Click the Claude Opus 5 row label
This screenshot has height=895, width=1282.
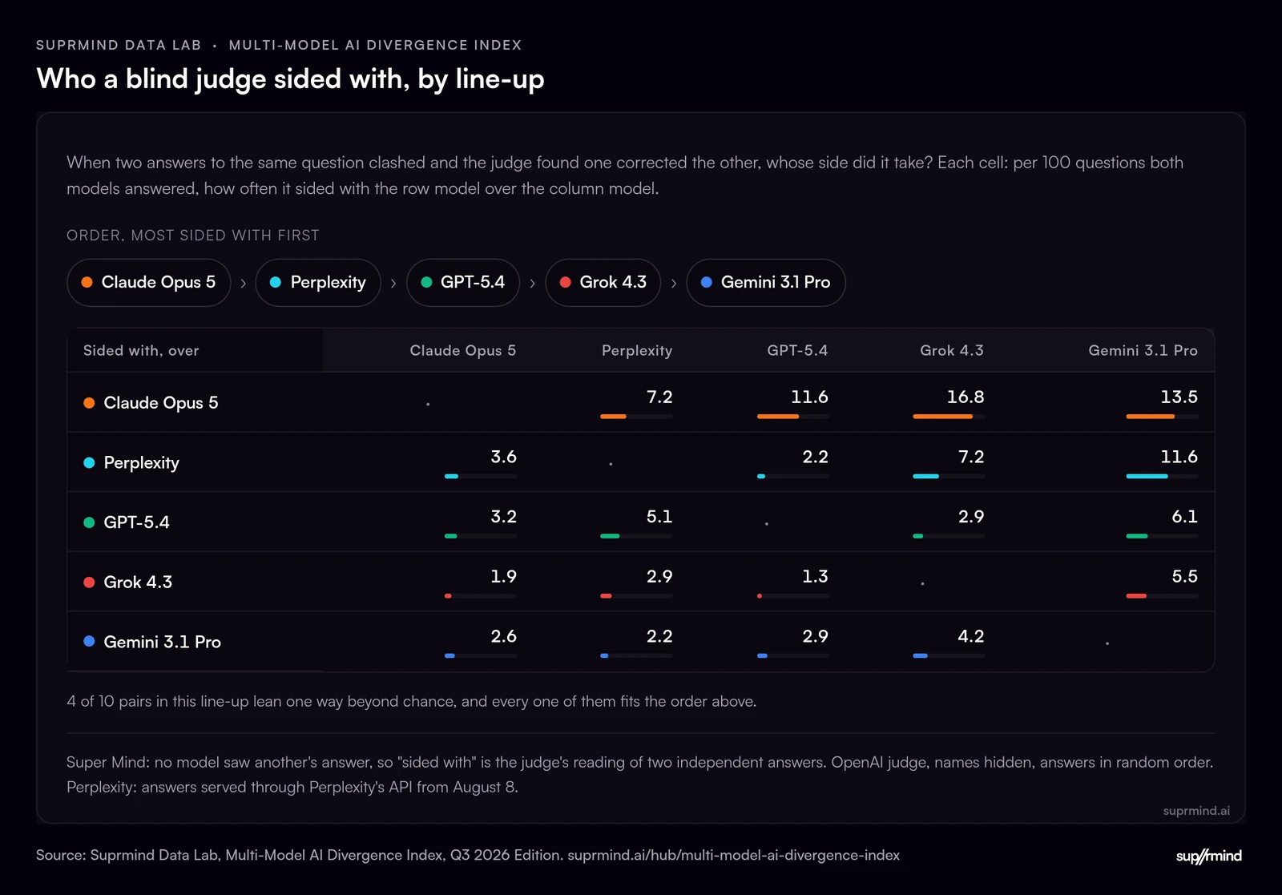coord(161,402)
